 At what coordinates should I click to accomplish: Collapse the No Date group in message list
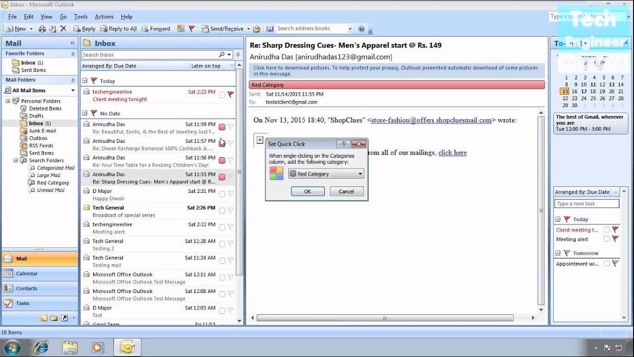click(x=85, y=114)
